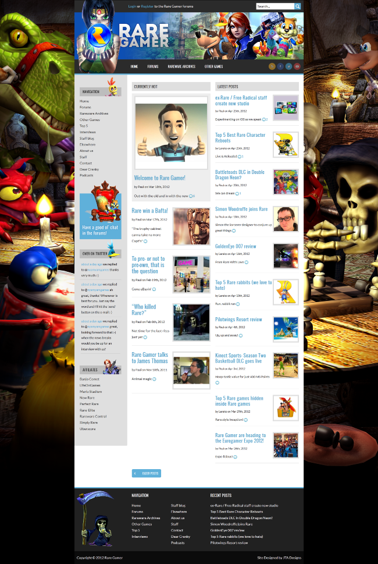Screen dimensions: 378x564
Task: Open Forums in main menu bar
Action: [x=153, y=66]
